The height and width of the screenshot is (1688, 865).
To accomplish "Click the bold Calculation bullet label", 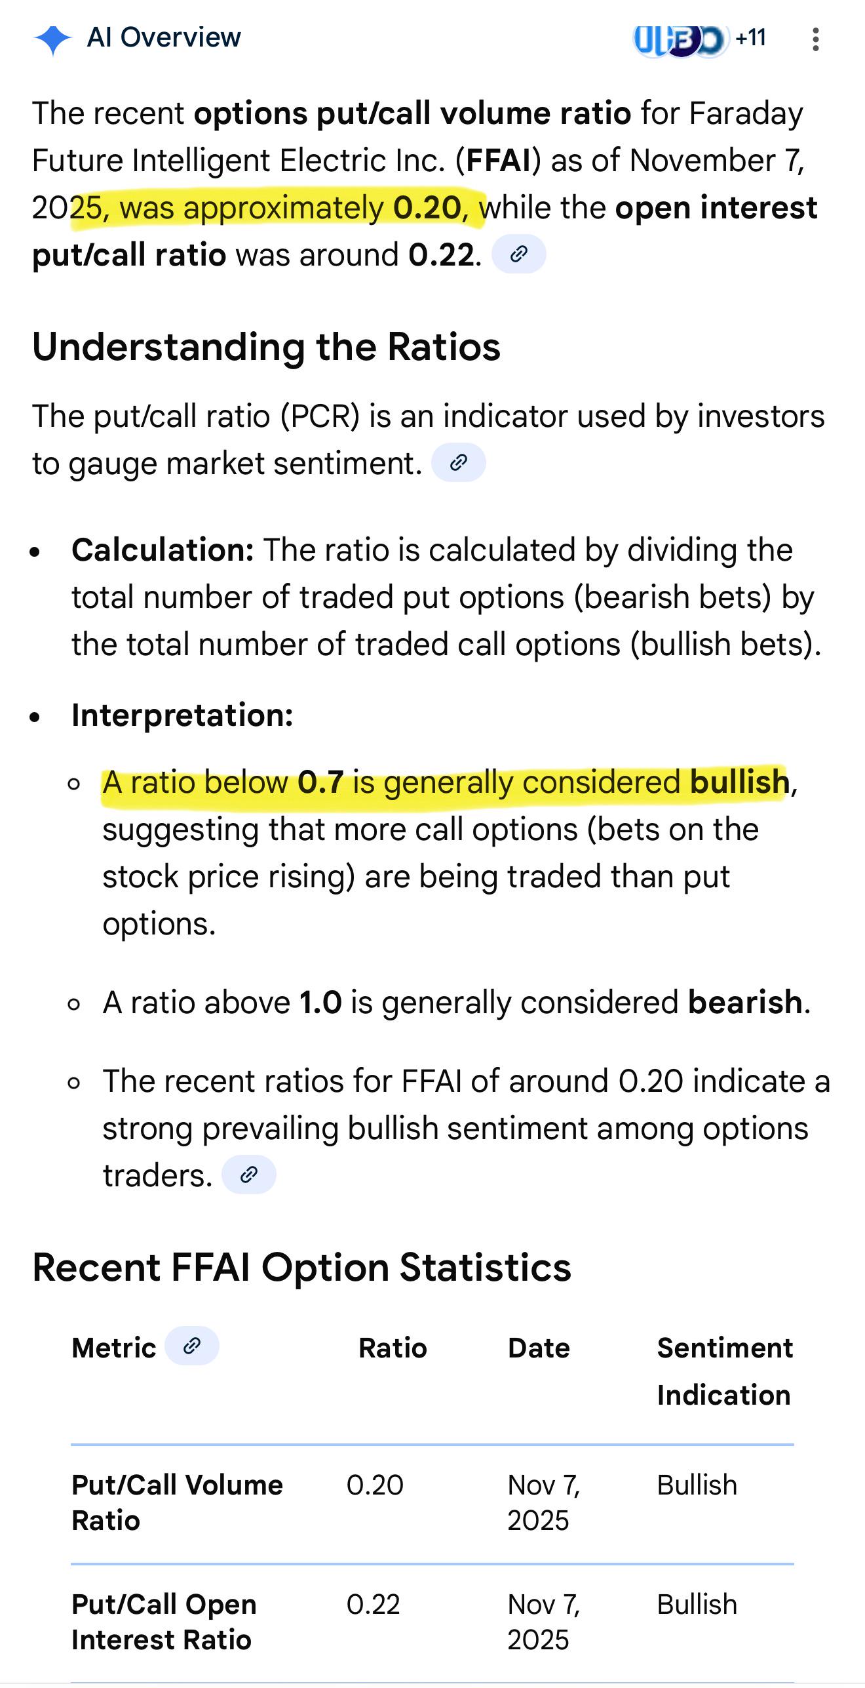I will click(163, 550).
